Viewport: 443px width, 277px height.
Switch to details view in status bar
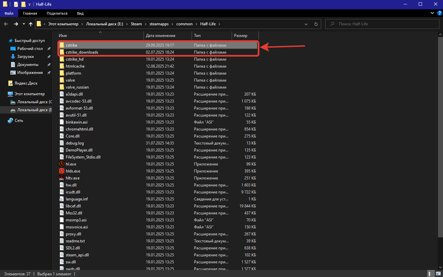tap(431, 274)
